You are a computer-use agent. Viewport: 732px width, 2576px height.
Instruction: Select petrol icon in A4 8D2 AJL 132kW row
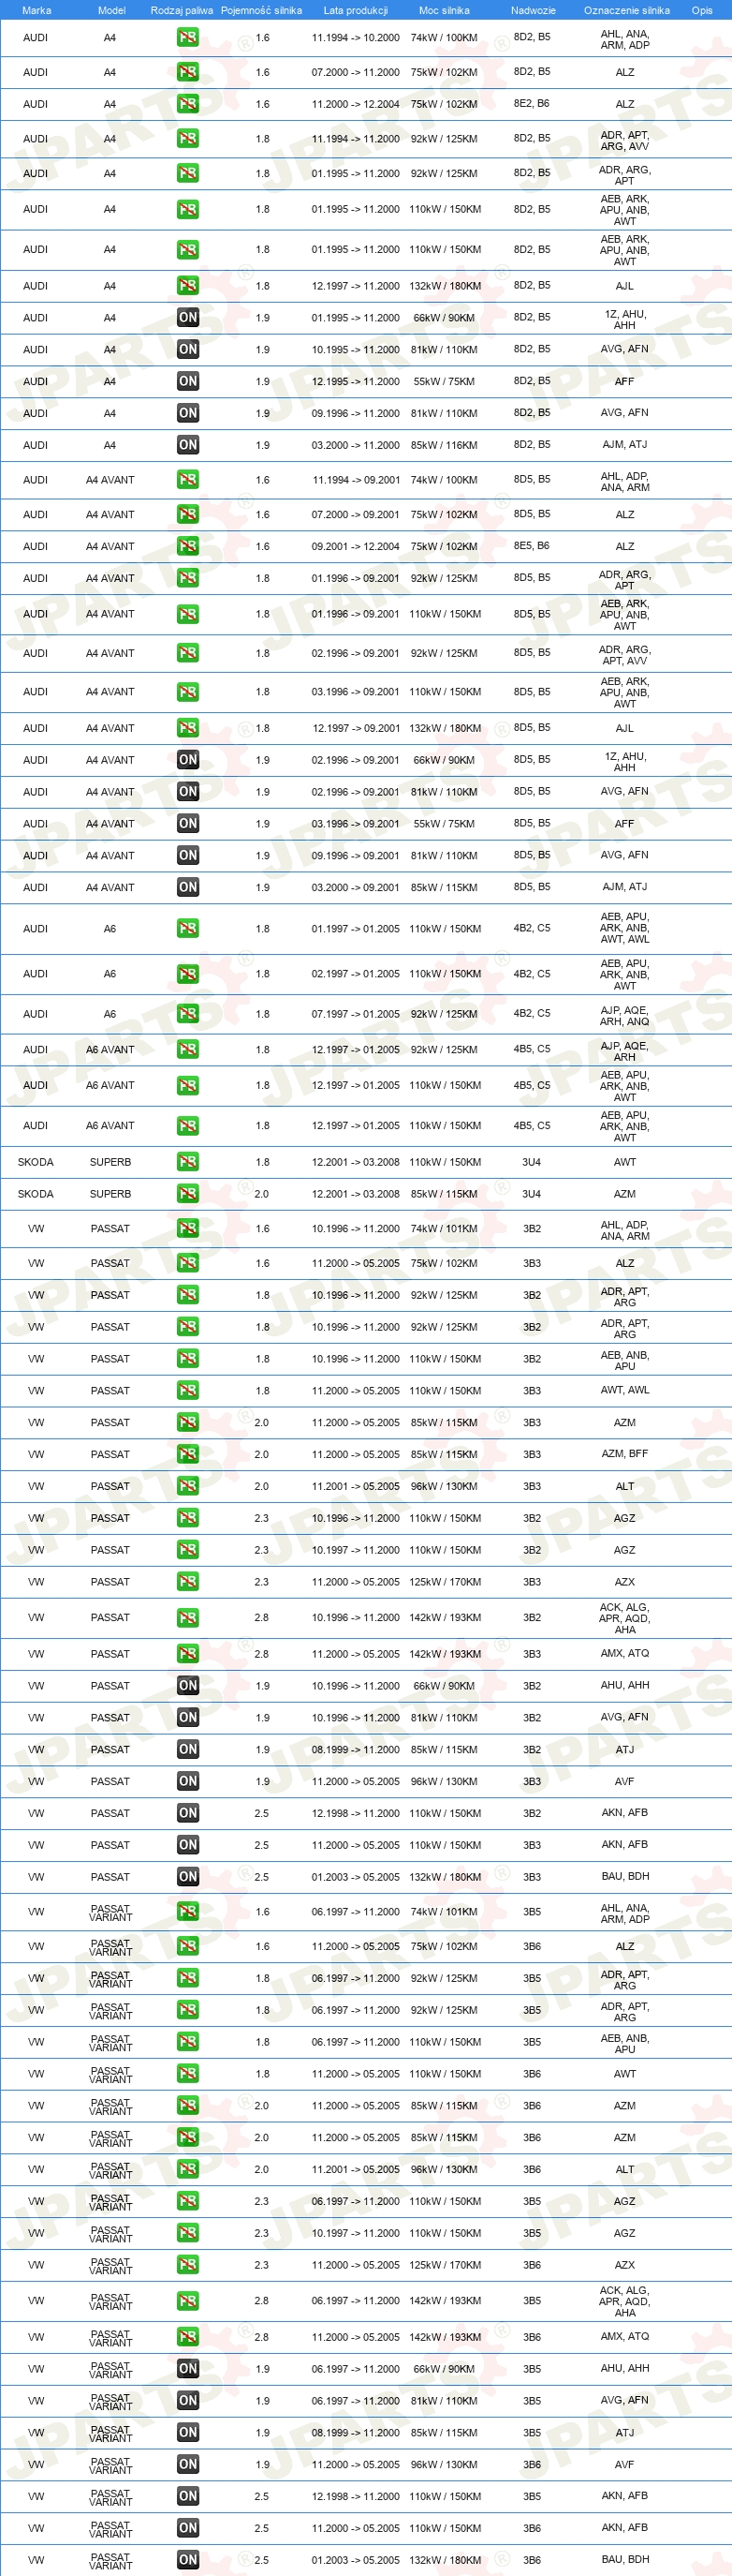[x=188, y=286]
